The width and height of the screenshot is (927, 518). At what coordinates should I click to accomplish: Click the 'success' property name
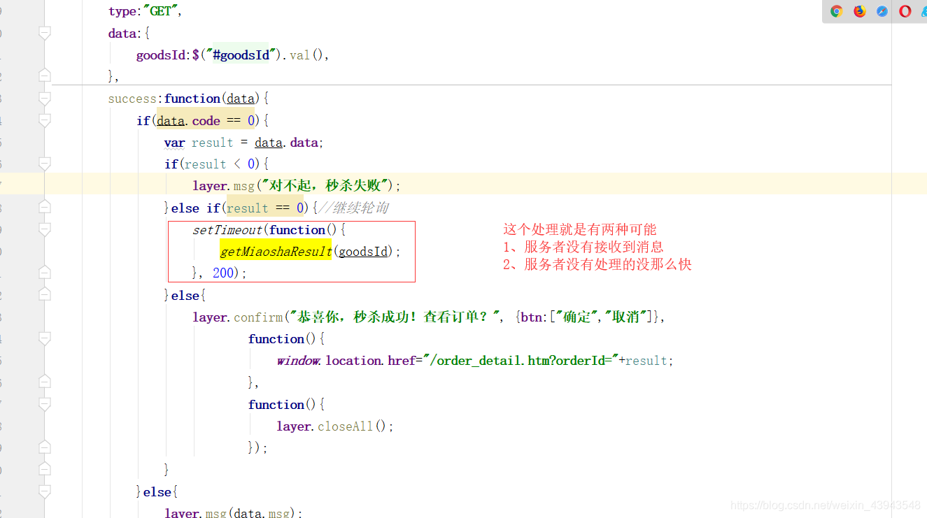(x=132, y=99)
